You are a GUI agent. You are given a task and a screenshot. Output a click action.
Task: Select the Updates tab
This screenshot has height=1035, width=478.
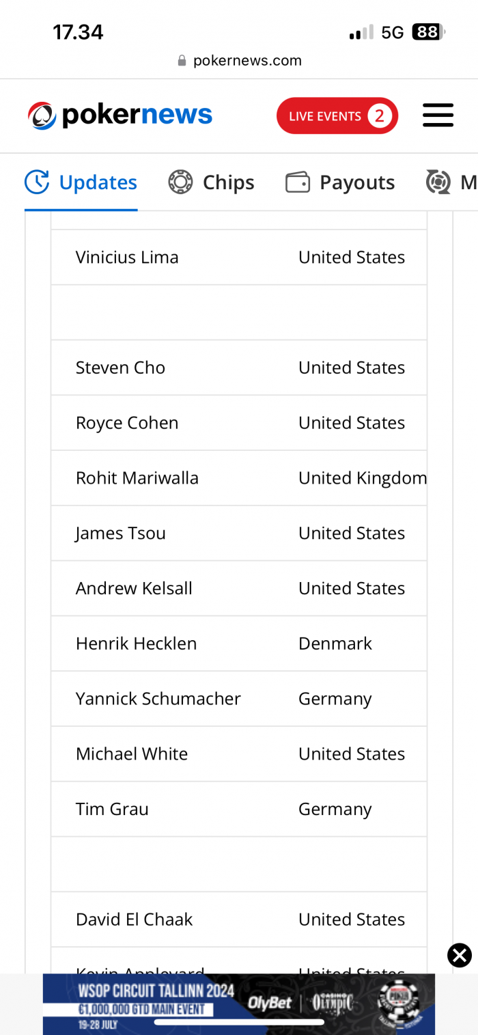click(81, 182)
